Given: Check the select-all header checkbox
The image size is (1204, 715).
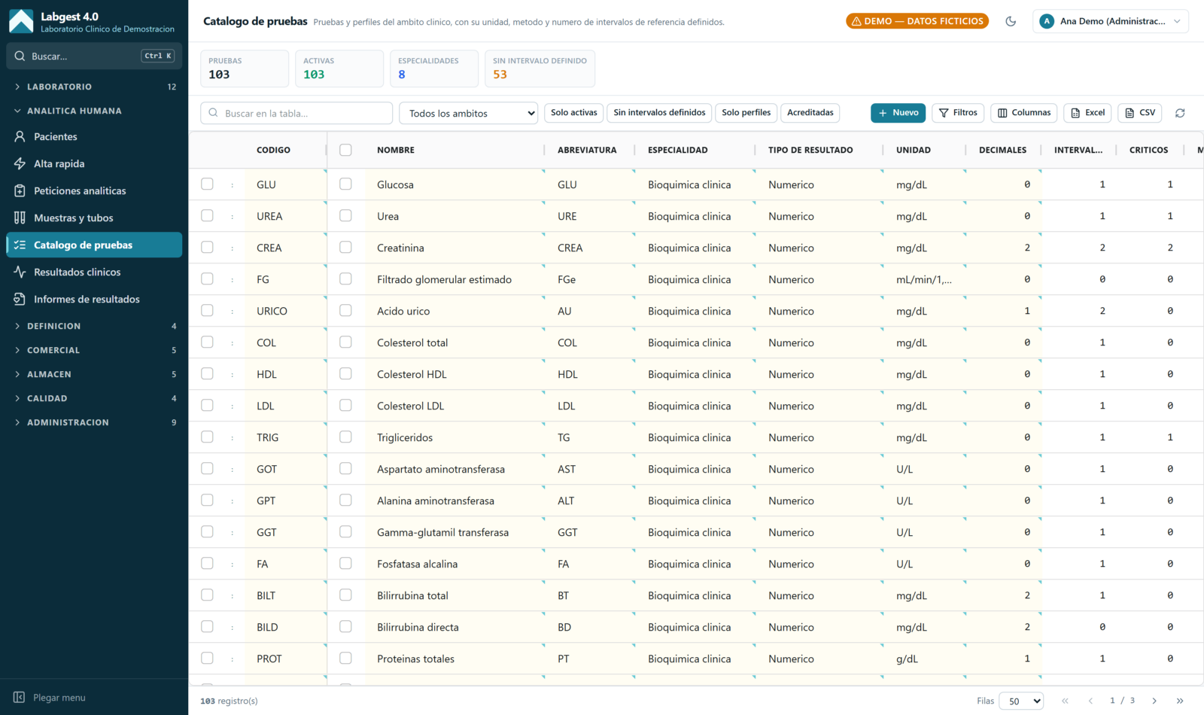Looking at the screenshot, I should pyautogui.click(x=345, y=150).
